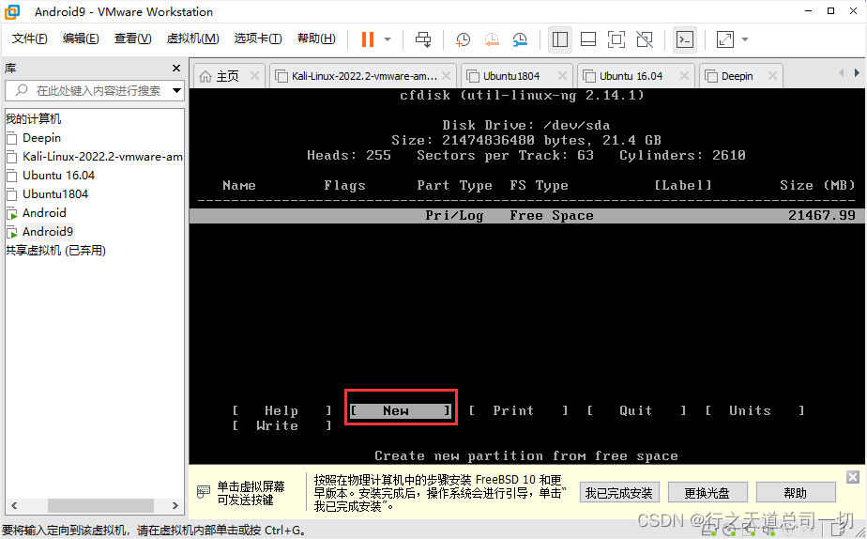Viewport: 867px width, 539px height.
Task: Revert to the previous snapshot icon
Action: coord(492,39)
